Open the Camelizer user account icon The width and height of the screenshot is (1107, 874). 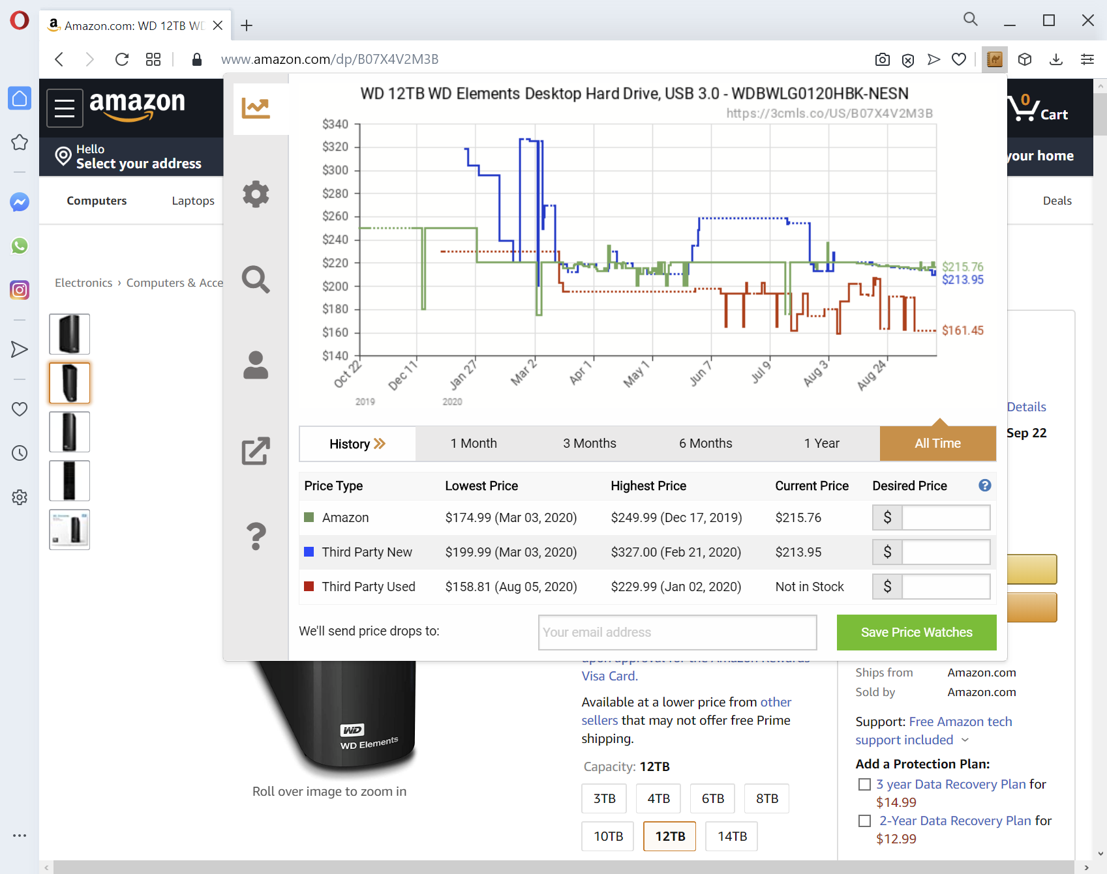[x=256, y=365]
